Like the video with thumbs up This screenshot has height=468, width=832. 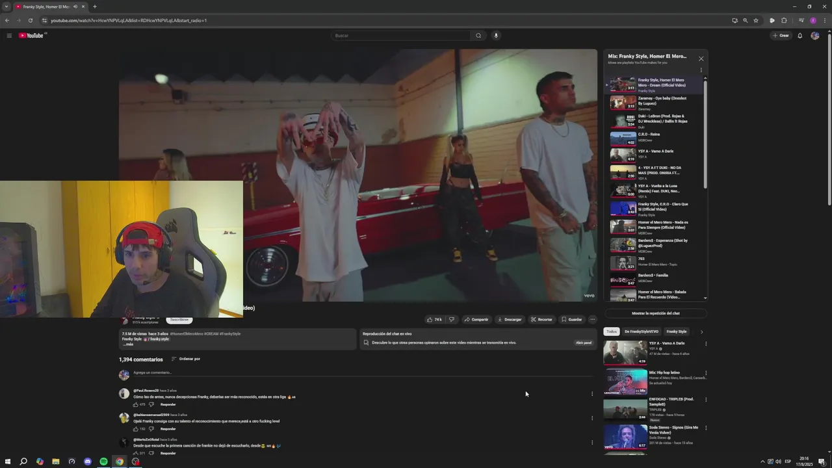point(434,320)
